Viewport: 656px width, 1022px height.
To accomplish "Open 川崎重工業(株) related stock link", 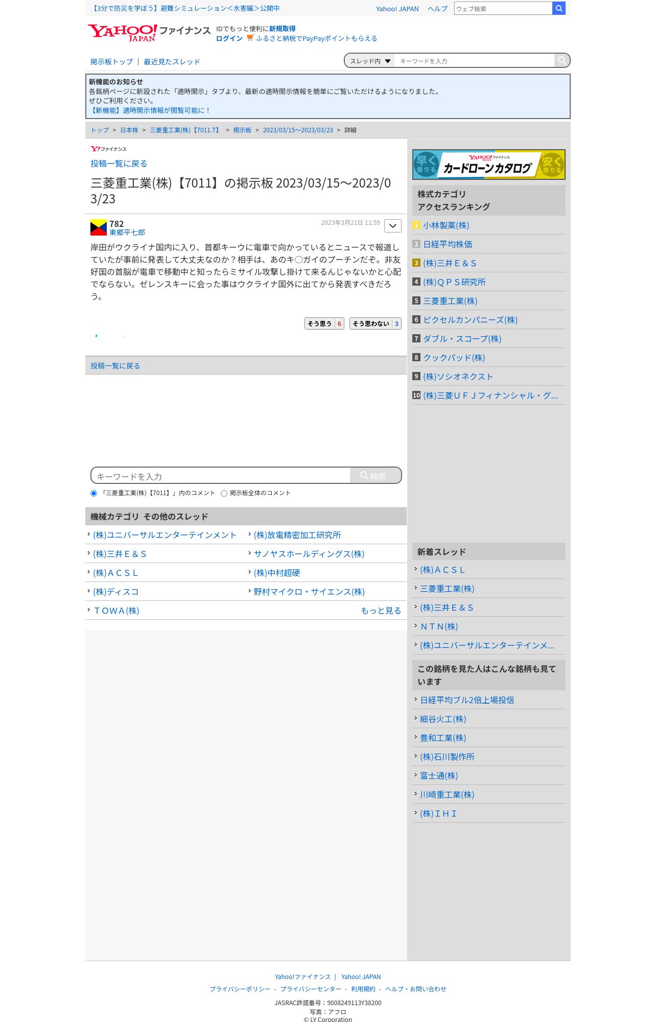I will 447,795.
